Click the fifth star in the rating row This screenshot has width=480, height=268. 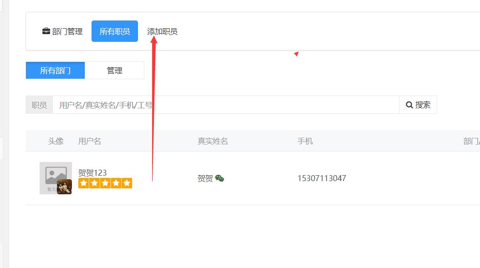click(x=127, y=183)
